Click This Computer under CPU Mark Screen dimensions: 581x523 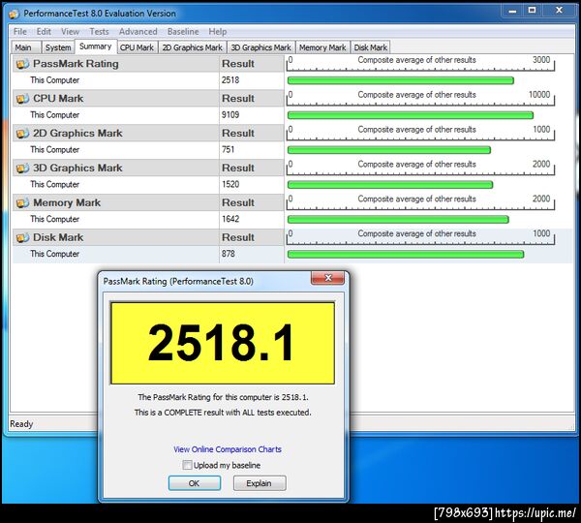pos(55,115)
